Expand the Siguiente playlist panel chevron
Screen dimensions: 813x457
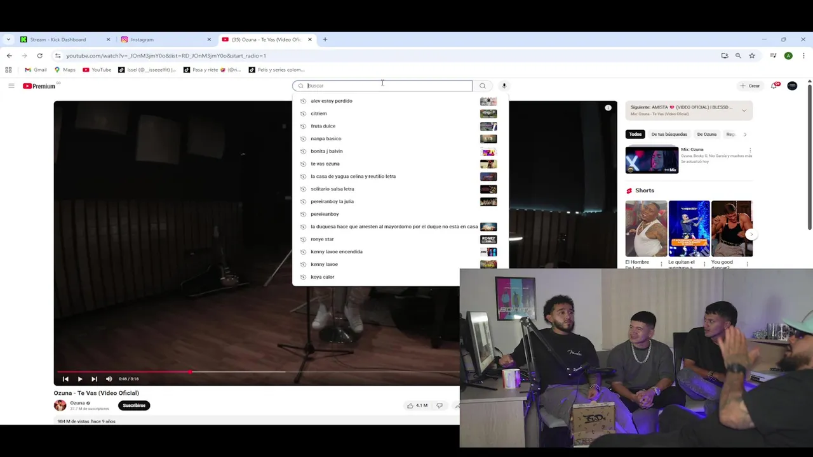[x=744, y=110]
